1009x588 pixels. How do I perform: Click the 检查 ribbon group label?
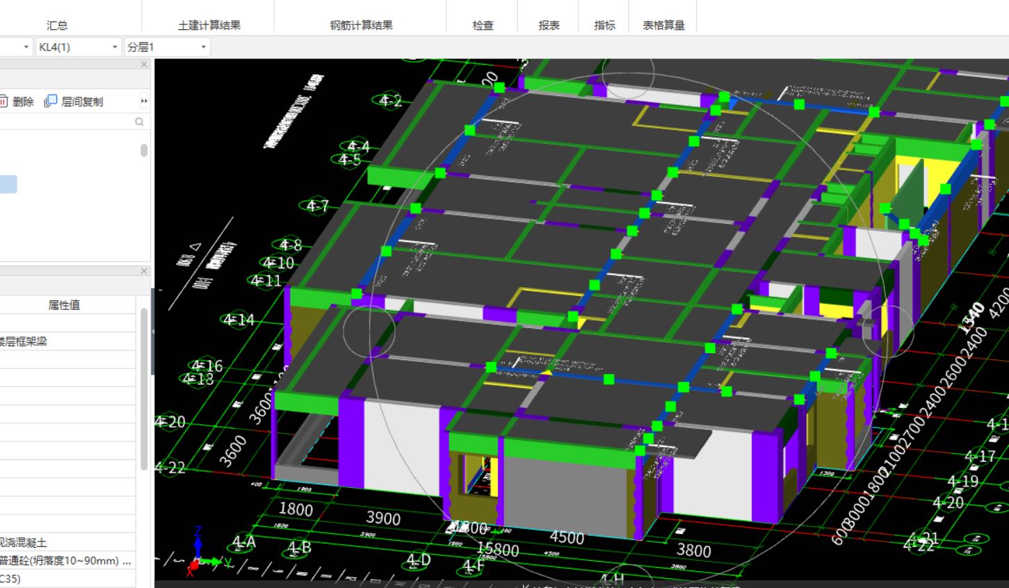click(x=483, y=25)
